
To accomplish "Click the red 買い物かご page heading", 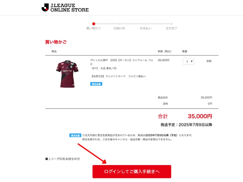I will (56, 42).
